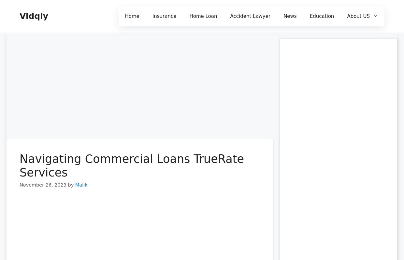Open author Malik's profile link
Image resolution: width=404 pixels, height=260 pixels.
(x=81, y=185)
